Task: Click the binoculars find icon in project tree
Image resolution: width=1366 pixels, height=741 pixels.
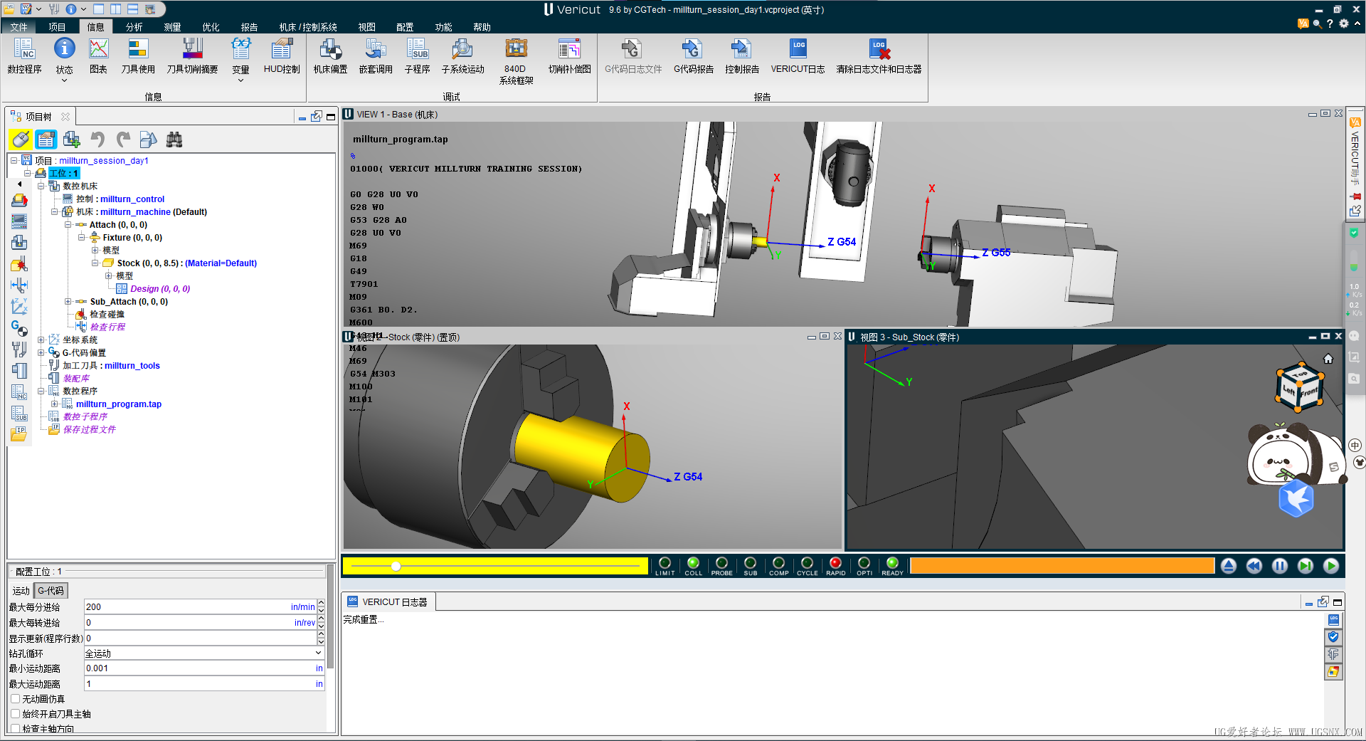Action: coord(174,140)
